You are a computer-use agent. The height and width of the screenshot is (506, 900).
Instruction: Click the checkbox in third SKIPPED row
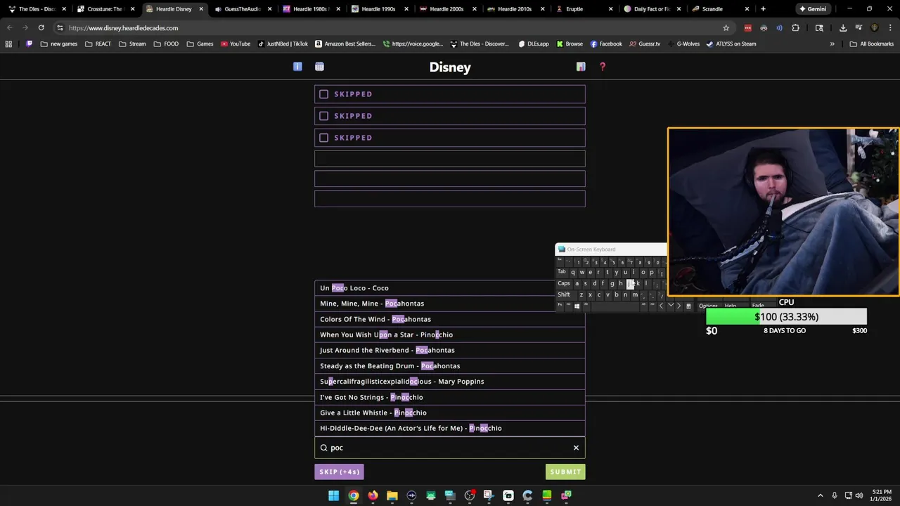point(323,138)
